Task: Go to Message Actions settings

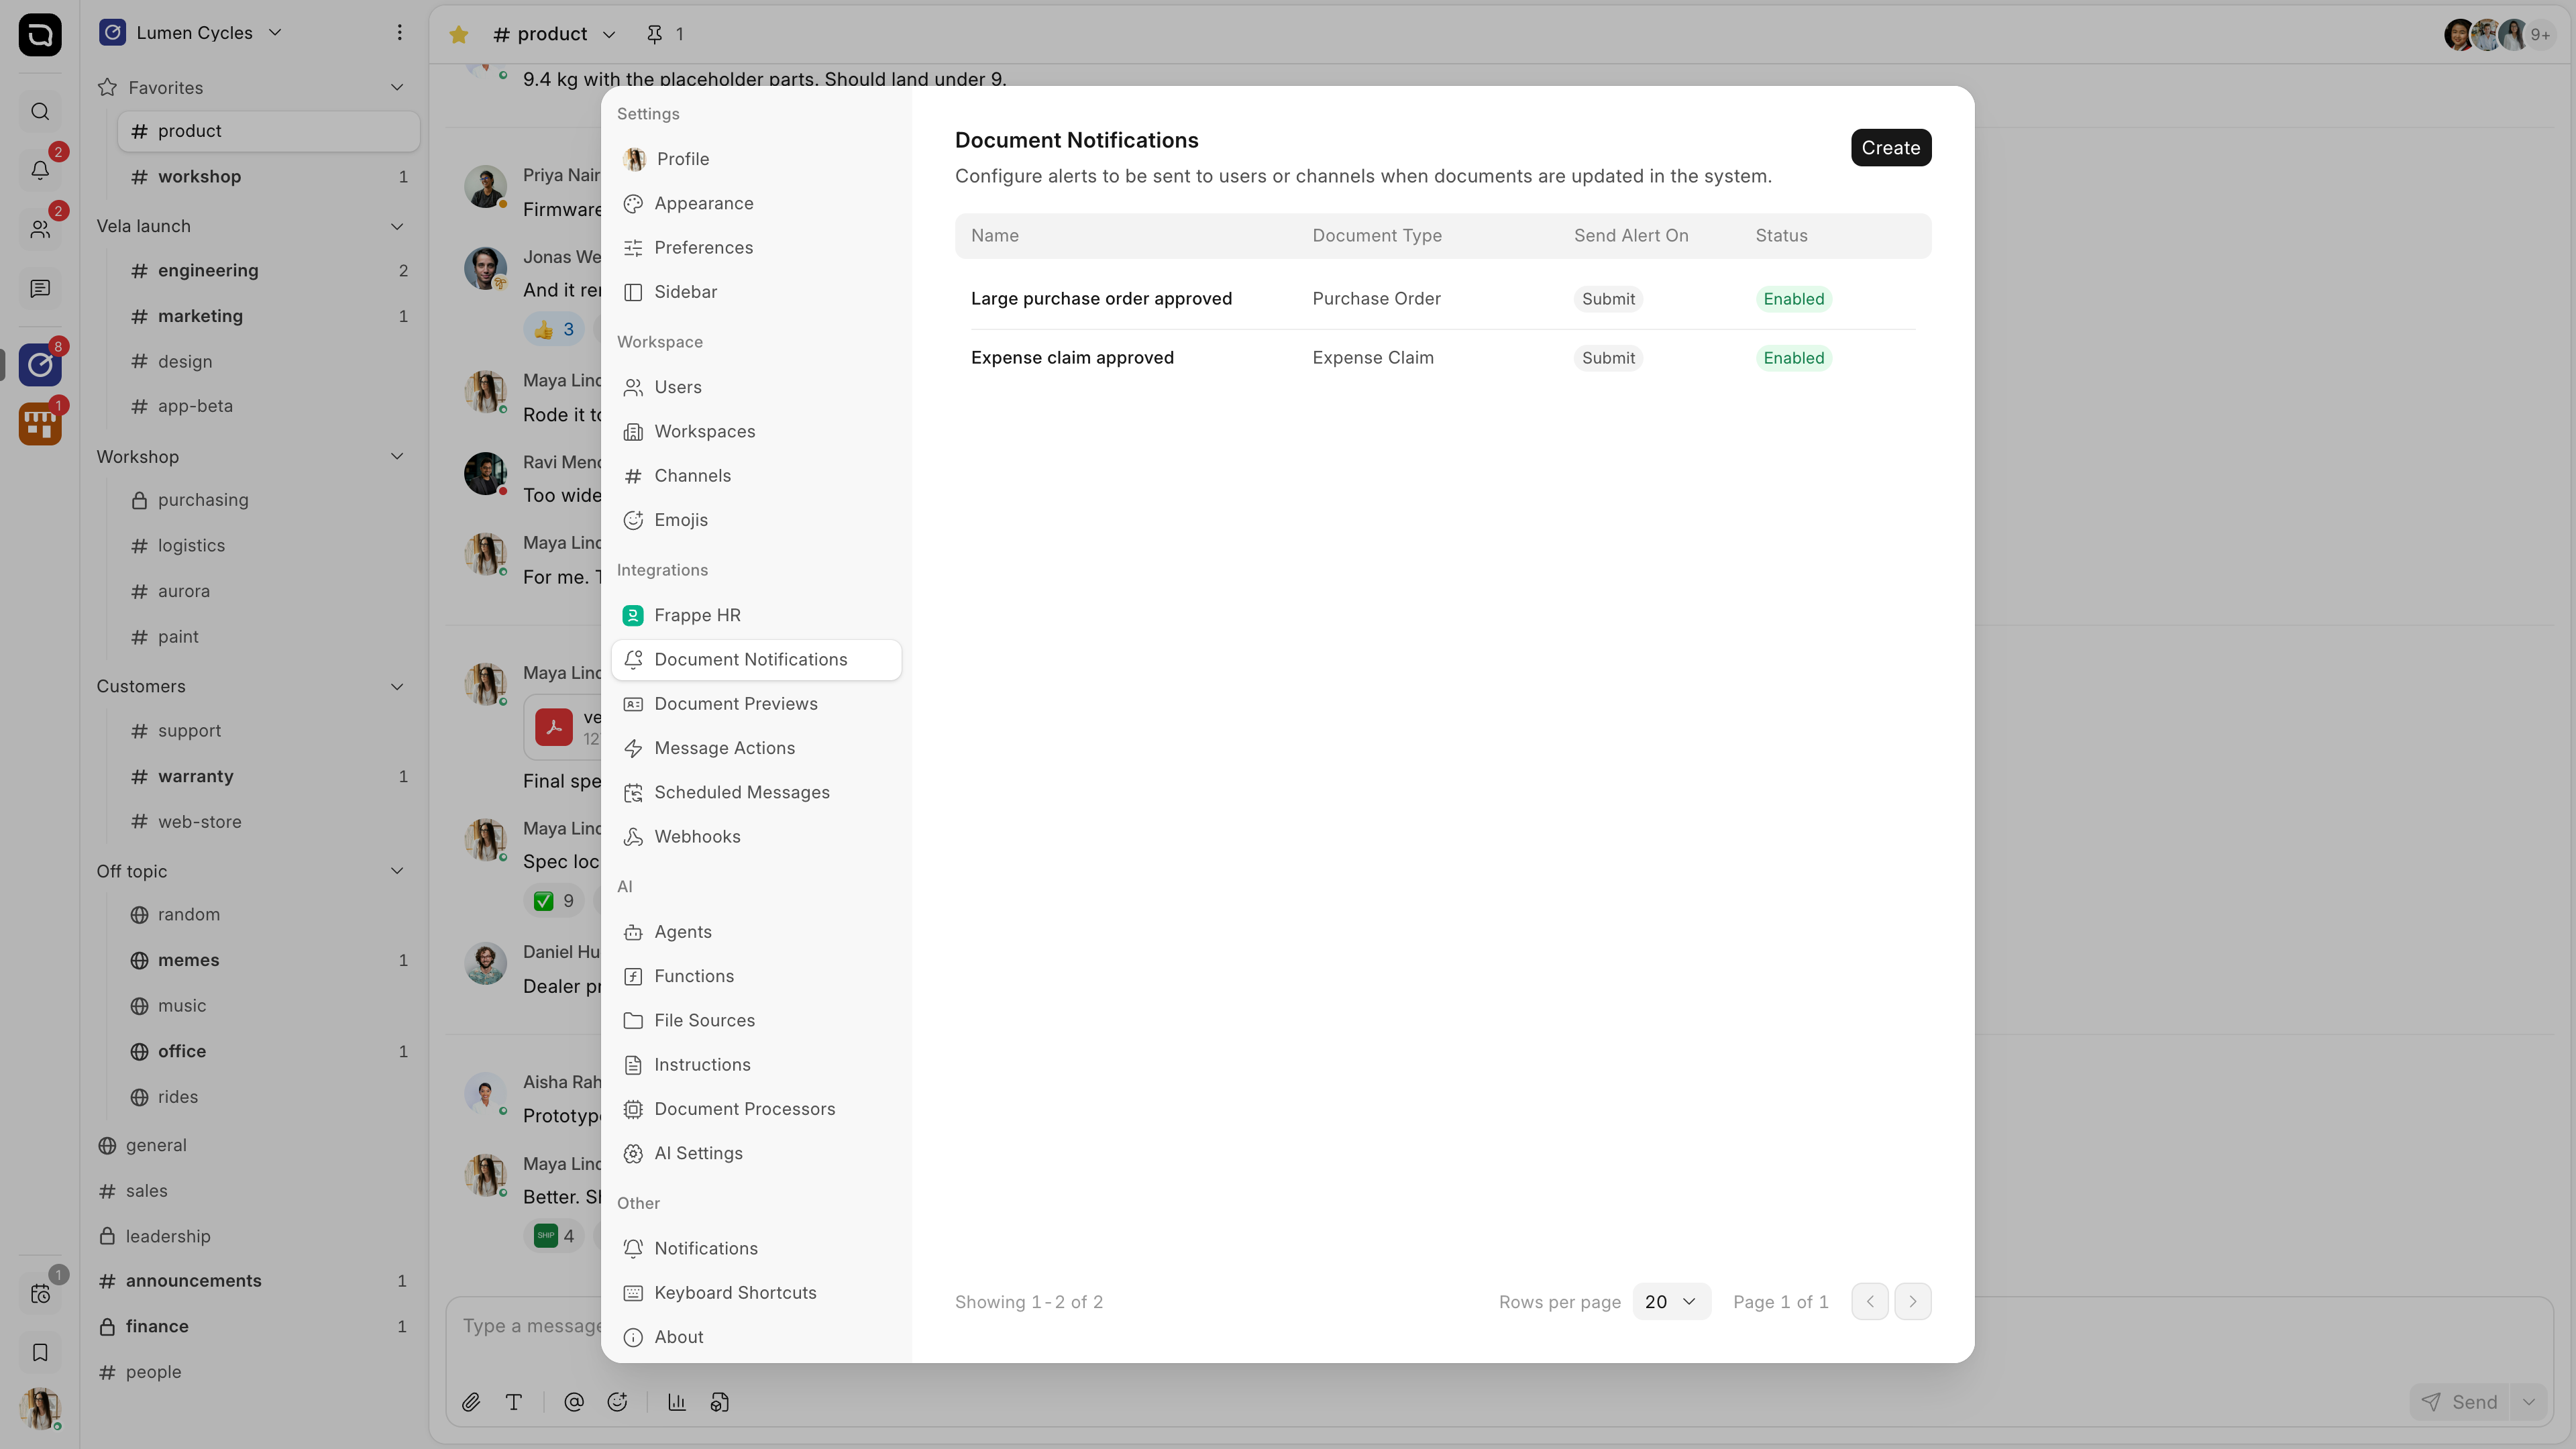Action: [756, 748]
